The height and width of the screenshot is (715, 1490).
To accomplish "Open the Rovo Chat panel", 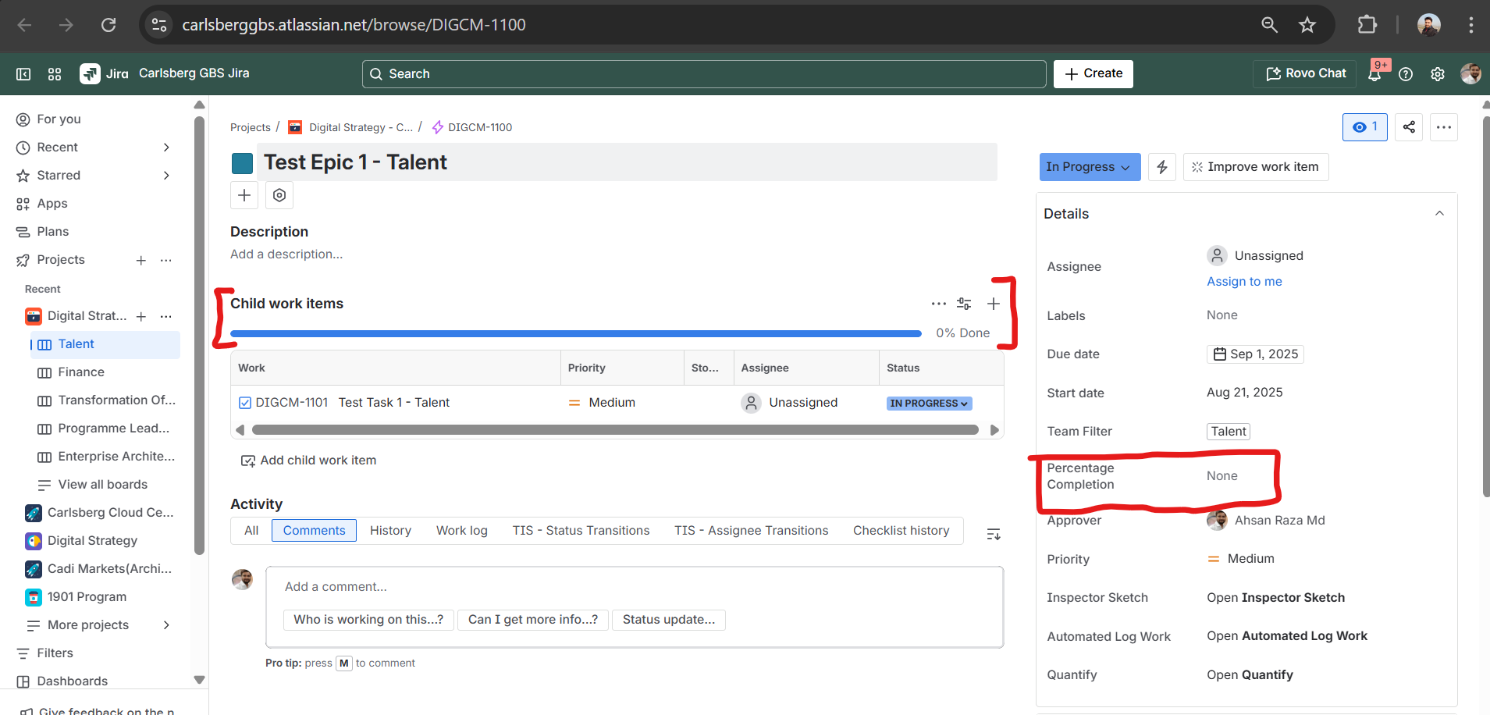I will point(1306,73).
